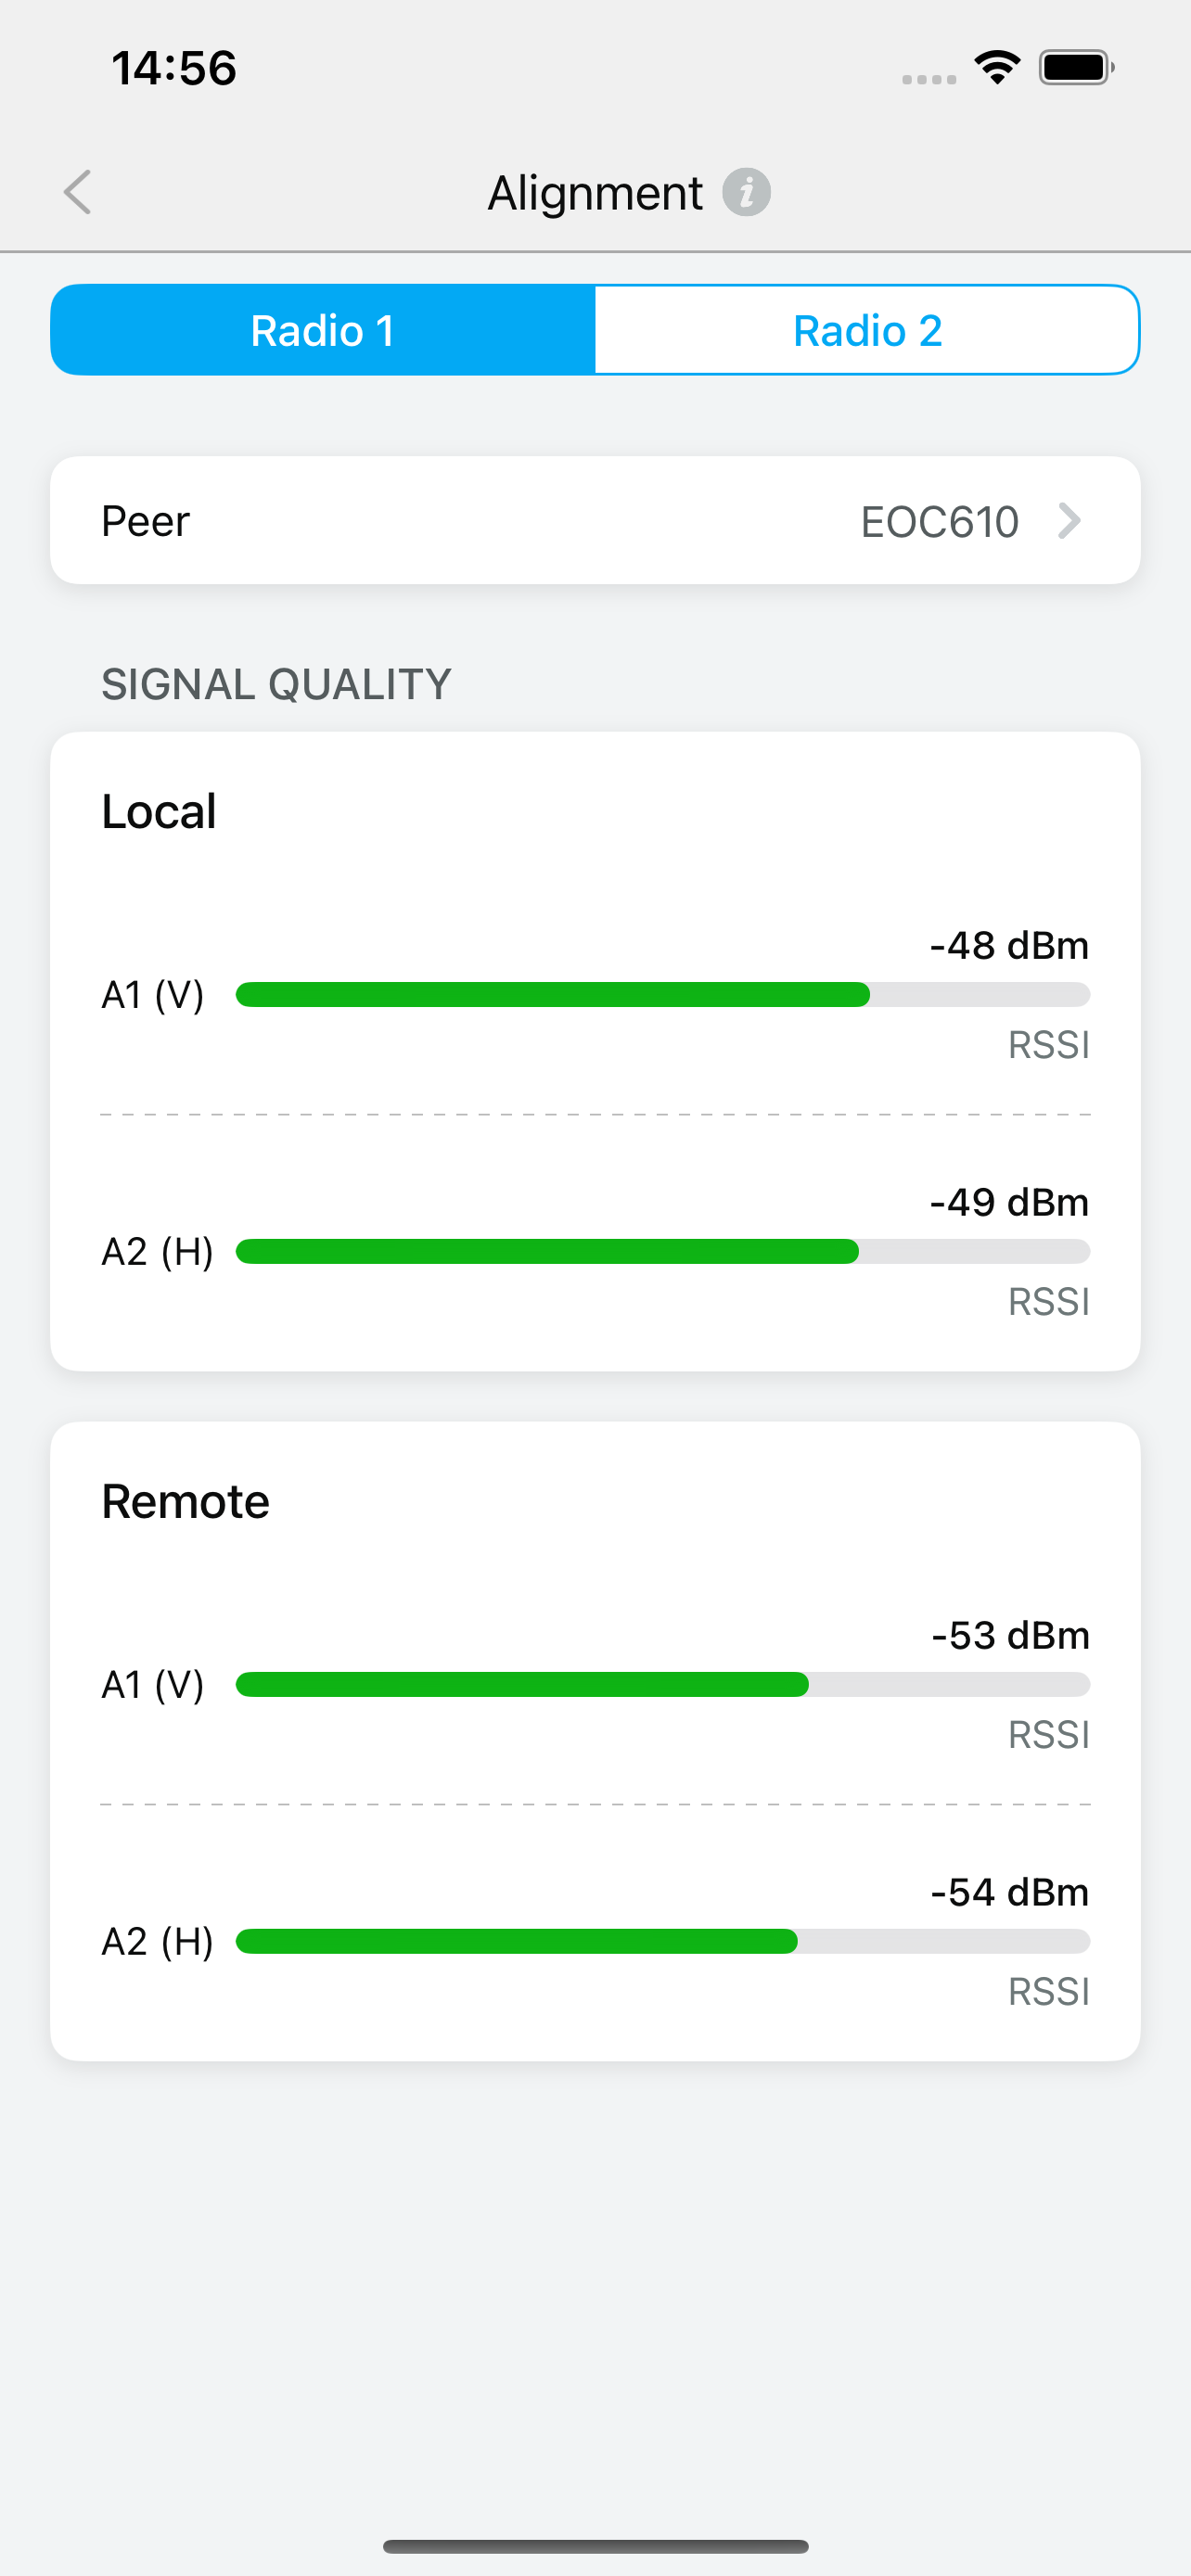The height and width of the screenshot is (2576, 1191).
Task: Tap the Remote section heading
Action: [185, 1501]
